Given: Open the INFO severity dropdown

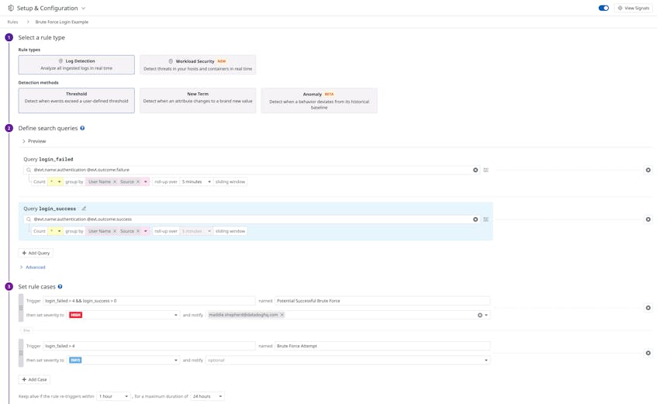Looking at the screenshot, I should click(x=123, y=360).
